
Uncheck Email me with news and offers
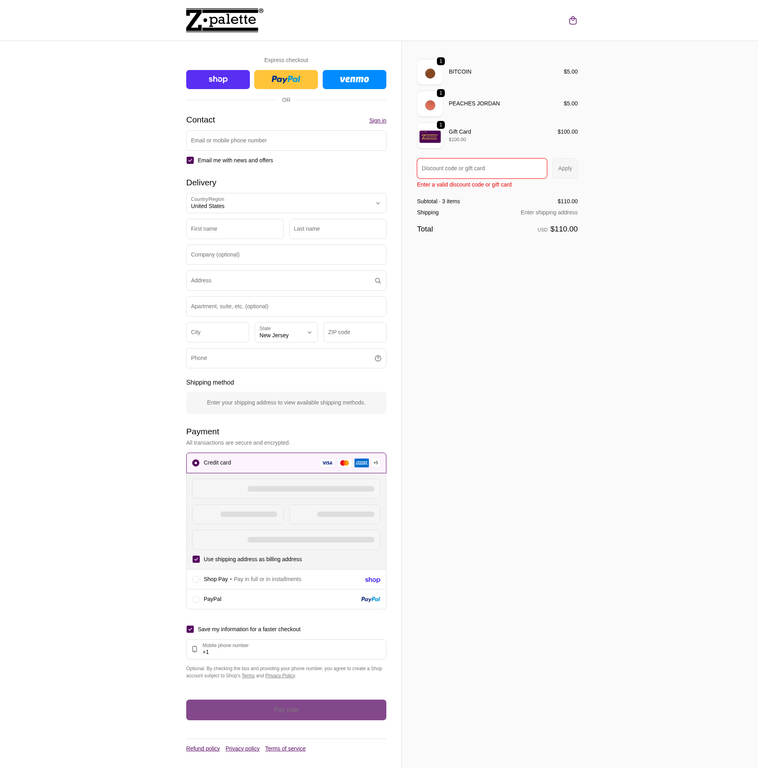(x=190, y=160)
